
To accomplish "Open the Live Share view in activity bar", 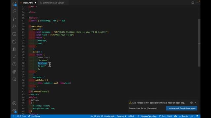I will point(14,72).
